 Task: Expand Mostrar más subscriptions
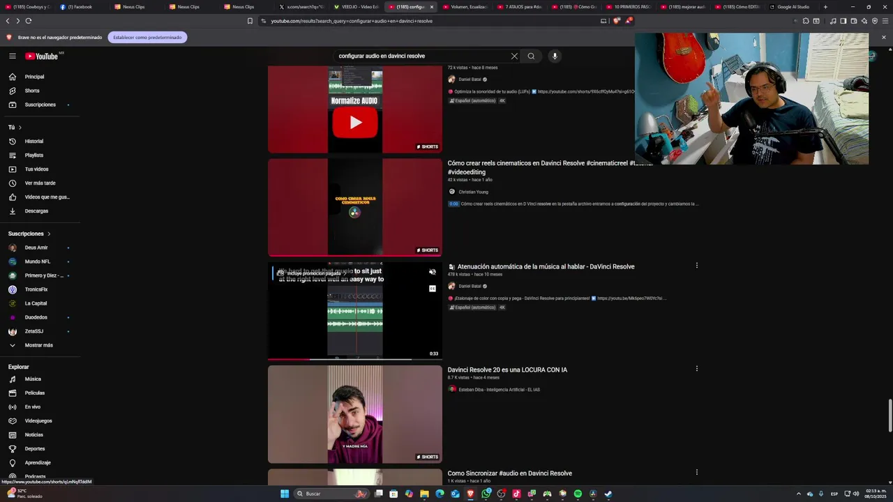point(40,345)
